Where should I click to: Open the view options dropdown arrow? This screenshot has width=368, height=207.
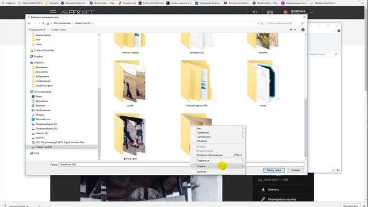point(295,30)
